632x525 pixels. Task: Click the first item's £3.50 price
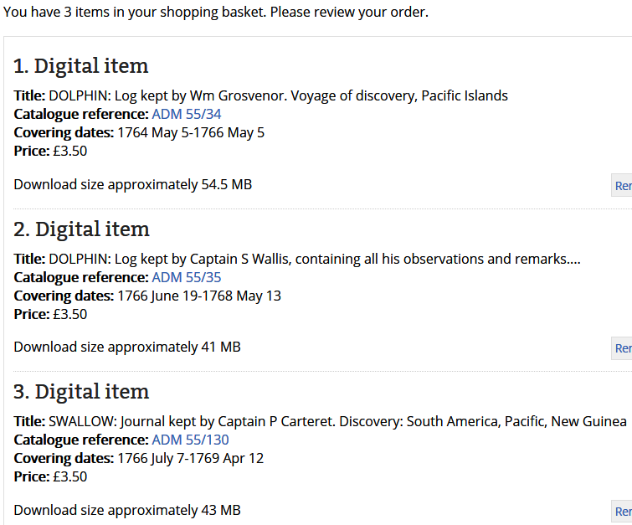[x=69, y=151]
